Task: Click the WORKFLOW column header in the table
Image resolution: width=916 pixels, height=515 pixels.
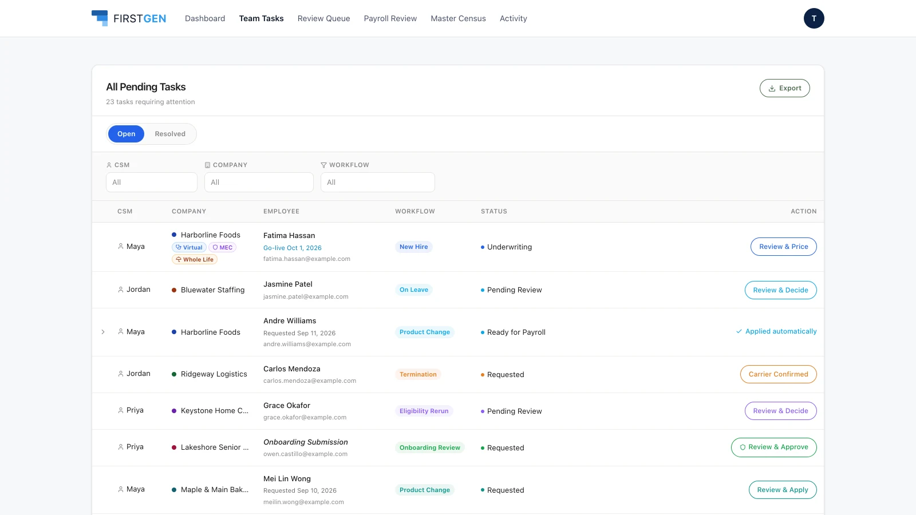Action: coord(415,211)
